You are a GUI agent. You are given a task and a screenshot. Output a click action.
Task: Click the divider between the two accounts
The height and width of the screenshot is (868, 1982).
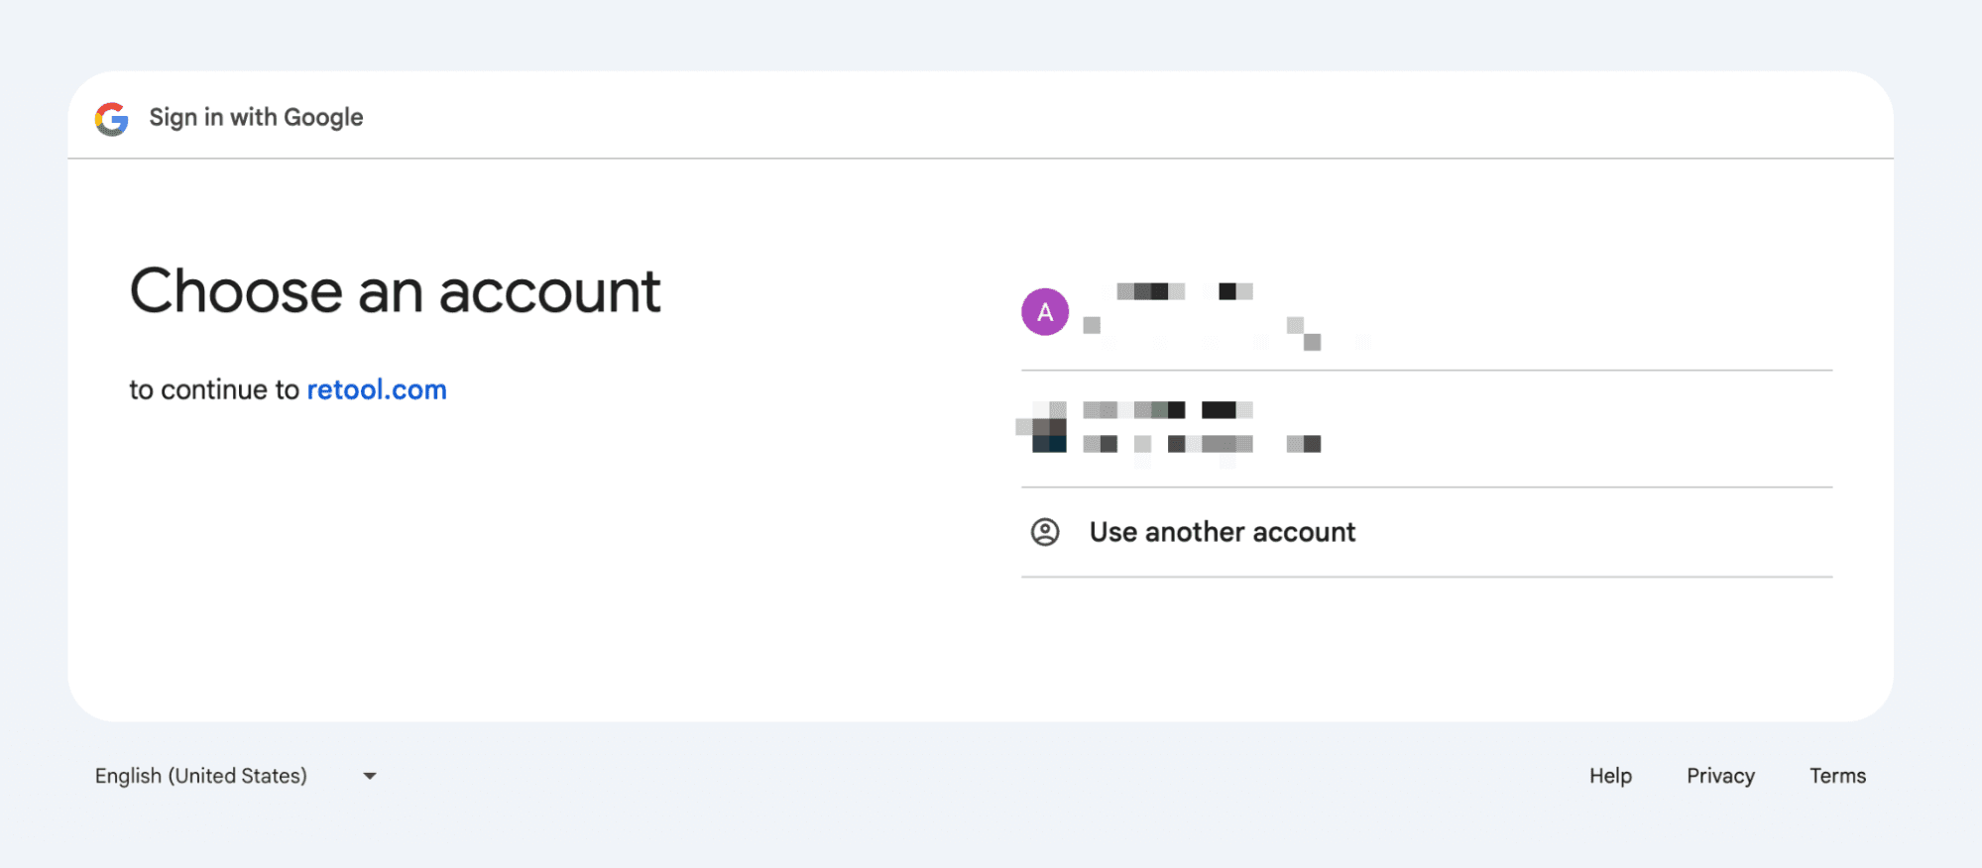tap(1426, 371)
